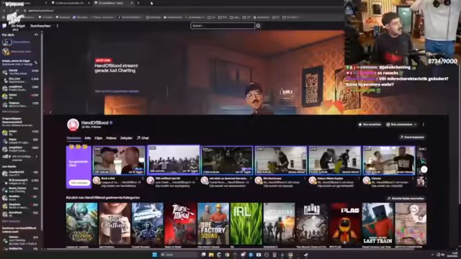Open channel options three-dot menu
Screen dimensions: 461x259
click(424, 124)
